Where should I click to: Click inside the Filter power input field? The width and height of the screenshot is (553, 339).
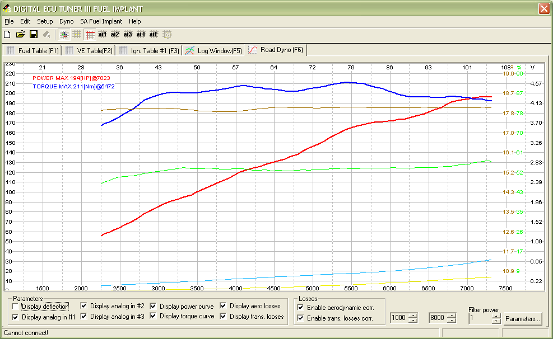pos(480,318)
